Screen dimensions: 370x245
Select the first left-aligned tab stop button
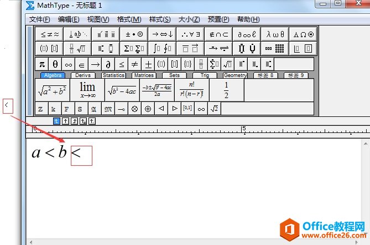pyautogui.click(x=56, y=120)
